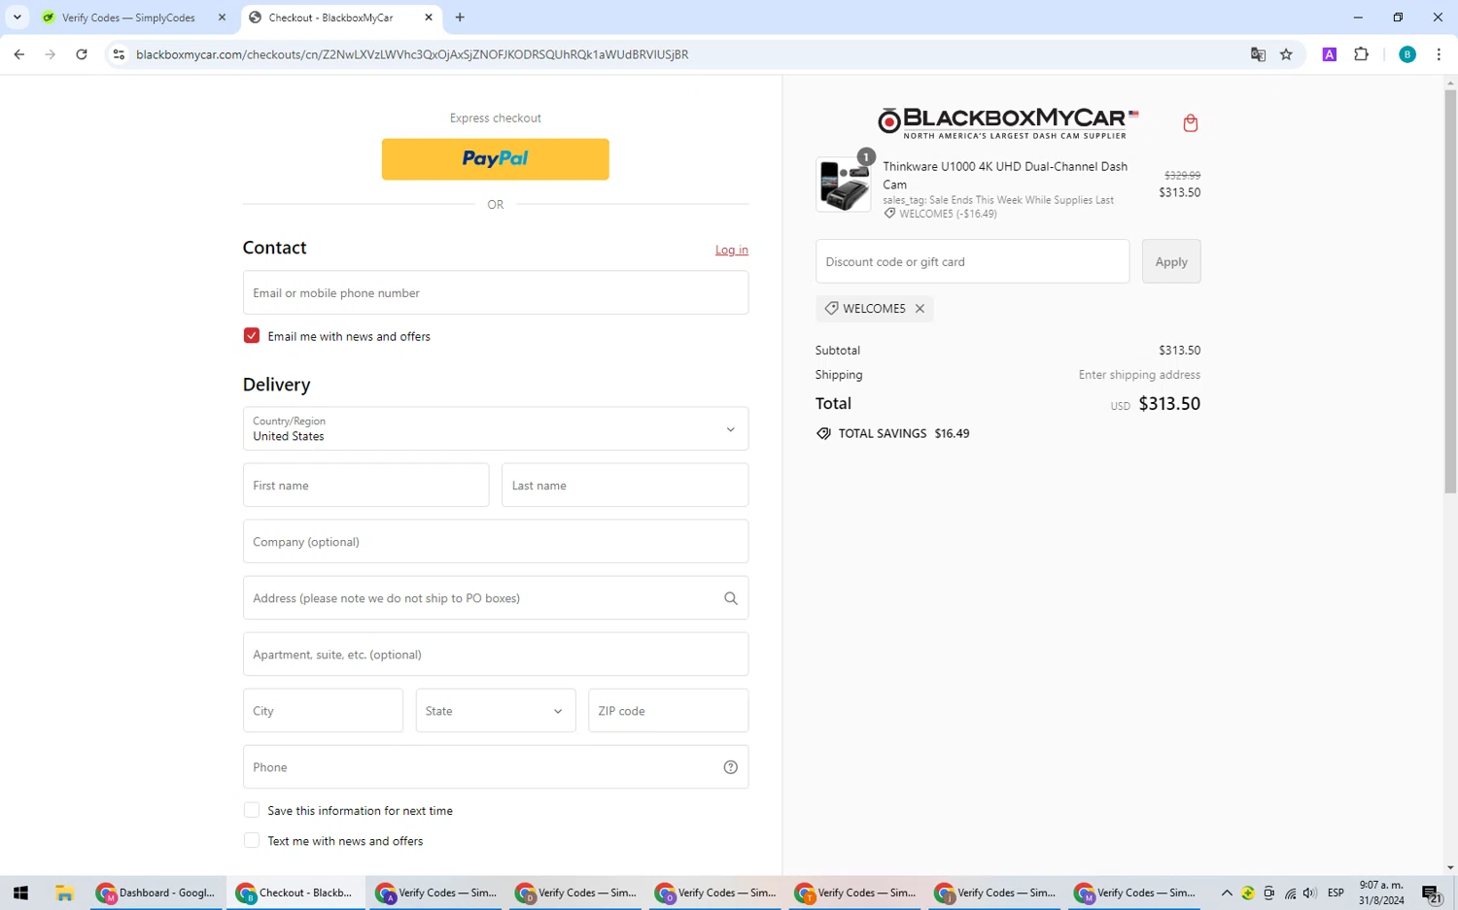The height and width of the screenshot is (910, 1458).
Task: Click the shopping bag cart icon
Action: 1190,123
